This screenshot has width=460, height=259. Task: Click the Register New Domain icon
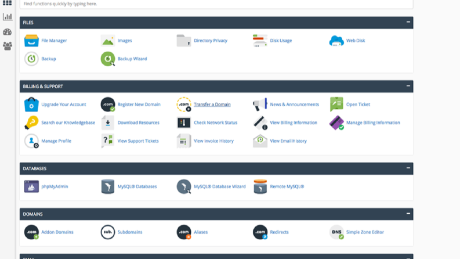(108, 105)
